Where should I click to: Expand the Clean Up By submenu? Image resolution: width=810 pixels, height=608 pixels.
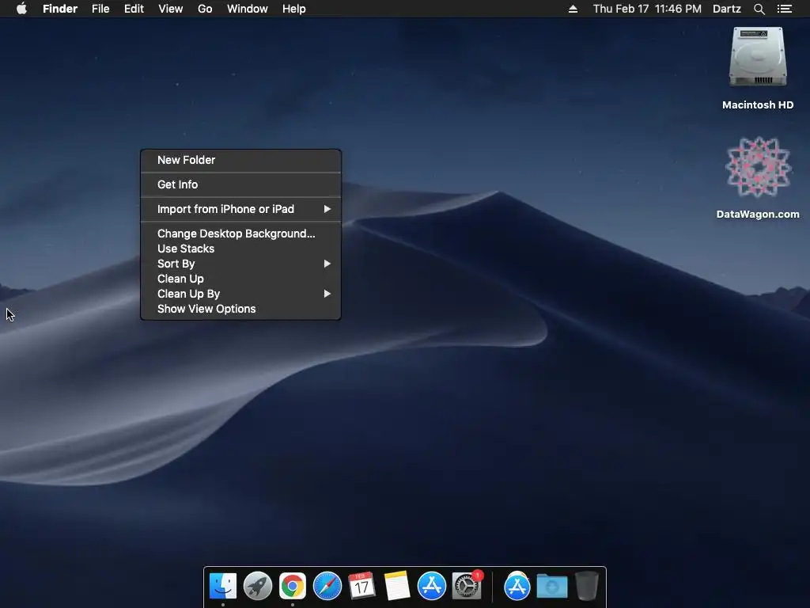(240, 294)
